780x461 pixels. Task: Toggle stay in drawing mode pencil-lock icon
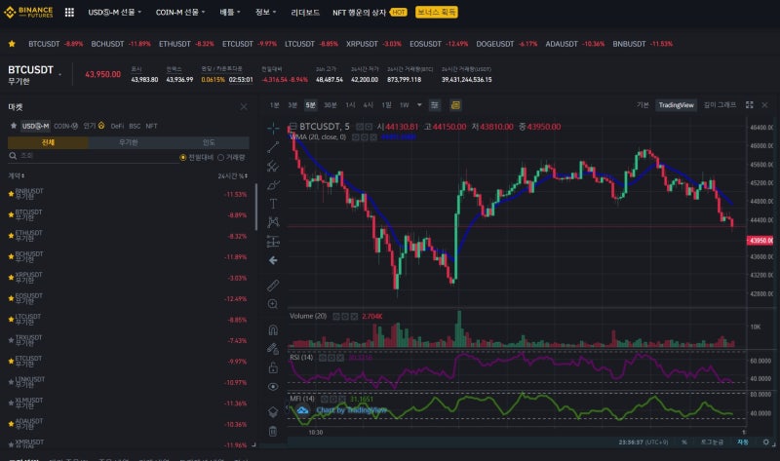click(x=273, y=349)
